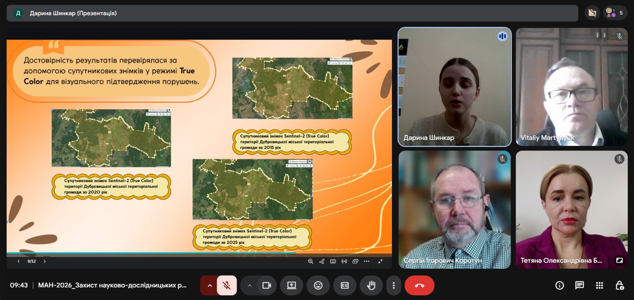Open the meeting chat panel
Viewport: 634px width, 300px height.
click(x=579, y=285)
